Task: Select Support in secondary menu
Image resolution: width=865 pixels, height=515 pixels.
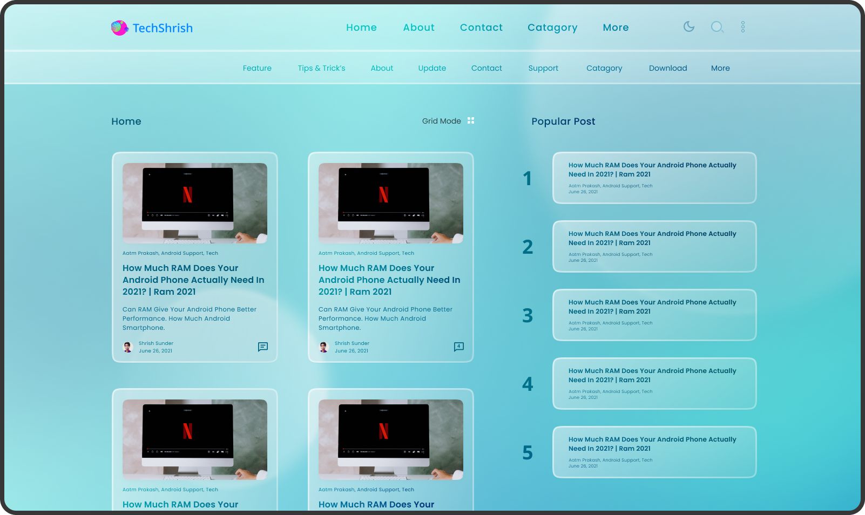Action: pos(543,68)
